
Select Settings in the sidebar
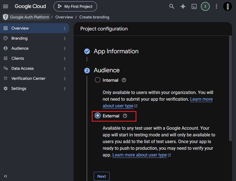pyautogui.click(x=35, y=88)
